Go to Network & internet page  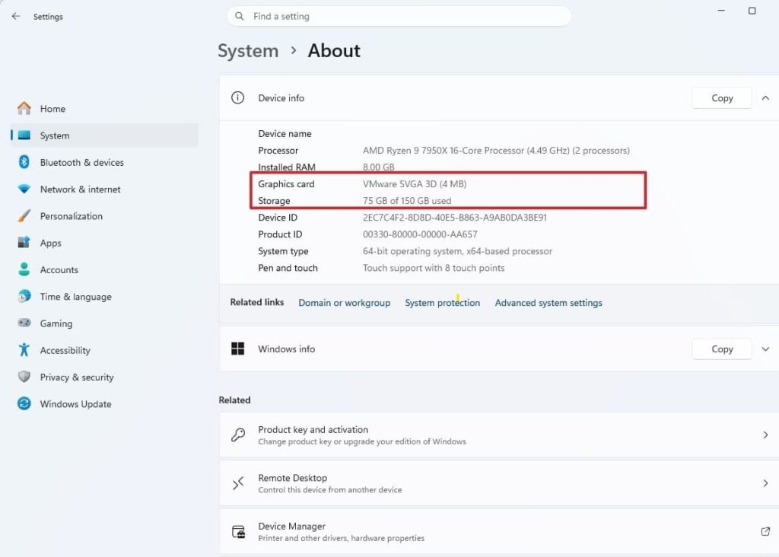tap(80, 189)
